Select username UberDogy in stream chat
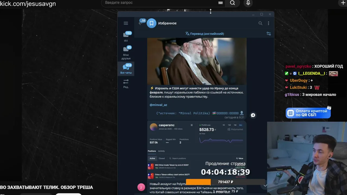The width and height of the screenshot is (347, 195). (299, 80)
